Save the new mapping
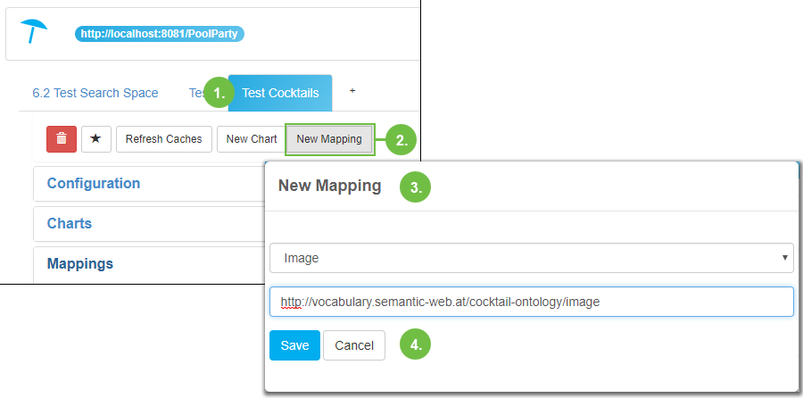 pos(294,345)
